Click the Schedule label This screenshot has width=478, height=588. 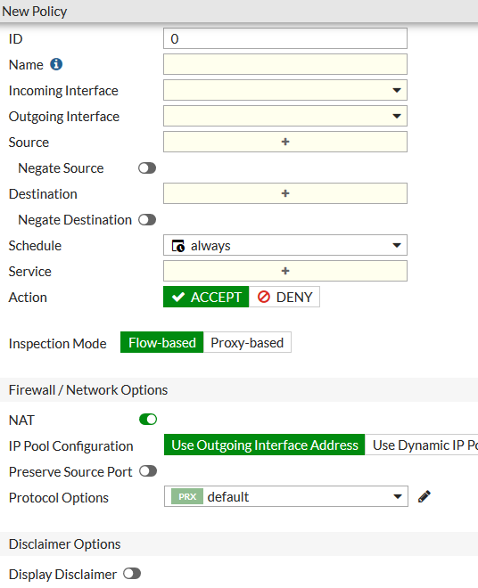(x=35, y=246)
